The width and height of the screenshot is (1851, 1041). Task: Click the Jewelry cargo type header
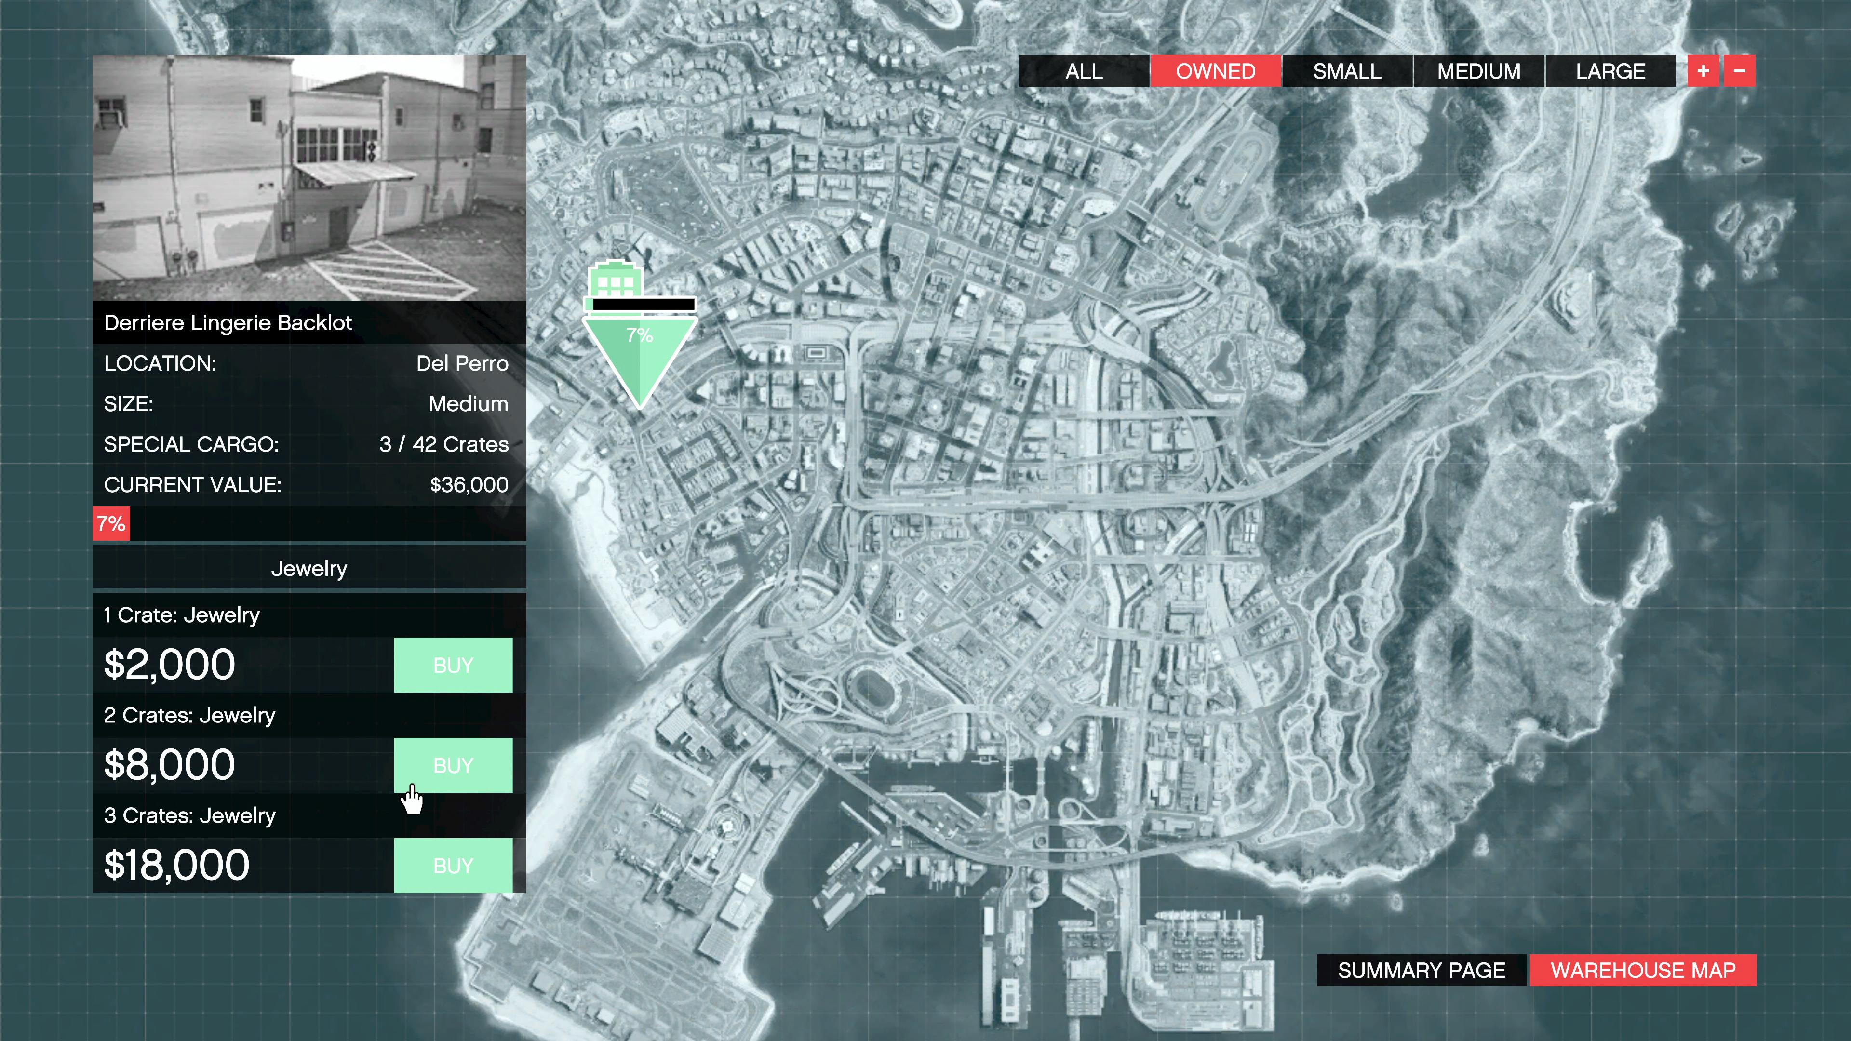pyautogui.click(x=309, y=568)
